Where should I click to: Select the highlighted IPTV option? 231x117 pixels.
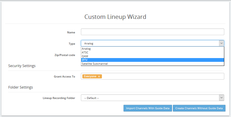click(152, 60)
